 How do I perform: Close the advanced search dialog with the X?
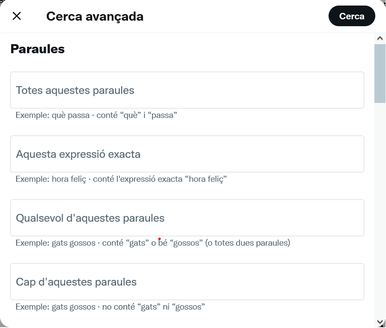tap(16, 16)
